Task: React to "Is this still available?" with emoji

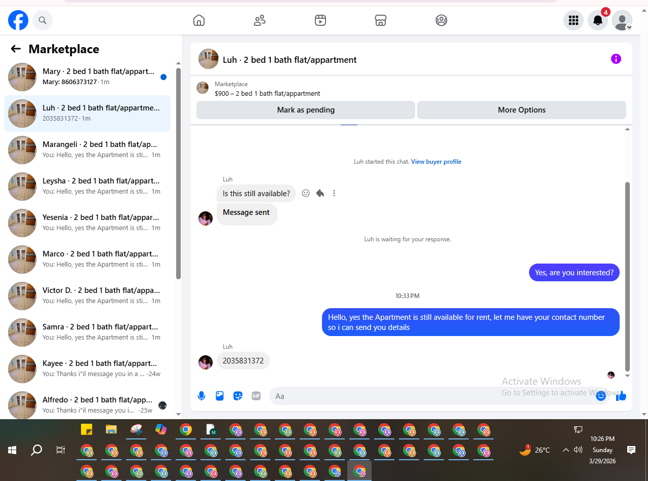Action: click(306, 193)
